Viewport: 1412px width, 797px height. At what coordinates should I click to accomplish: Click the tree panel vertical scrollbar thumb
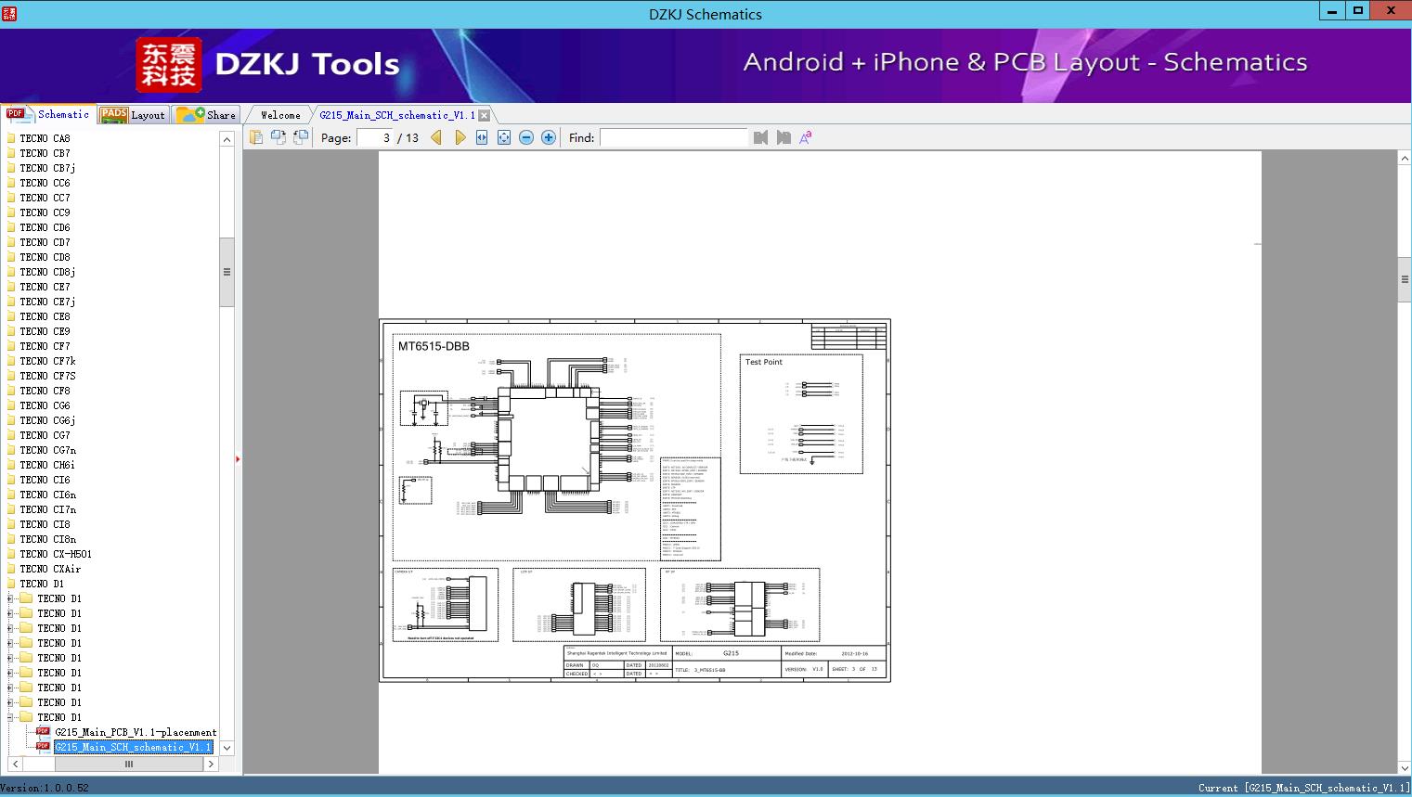(227, 272)
